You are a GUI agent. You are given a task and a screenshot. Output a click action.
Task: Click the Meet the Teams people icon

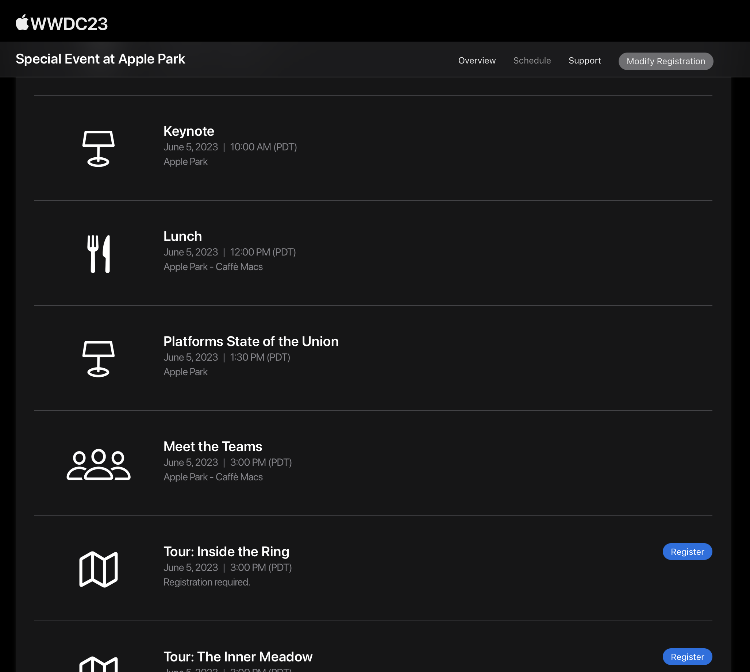[x=98, y=464]
